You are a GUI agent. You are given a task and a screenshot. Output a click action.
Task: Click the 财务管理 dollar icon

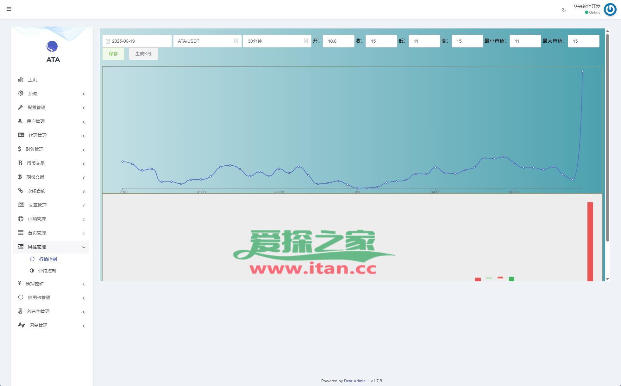point(20,149)
